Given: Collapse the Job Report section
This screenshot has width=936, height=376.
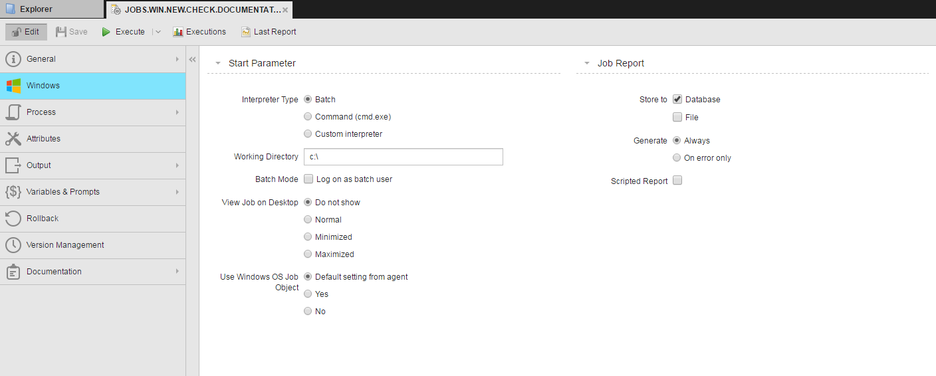Looking at the screenshot, I should (587, 64).
